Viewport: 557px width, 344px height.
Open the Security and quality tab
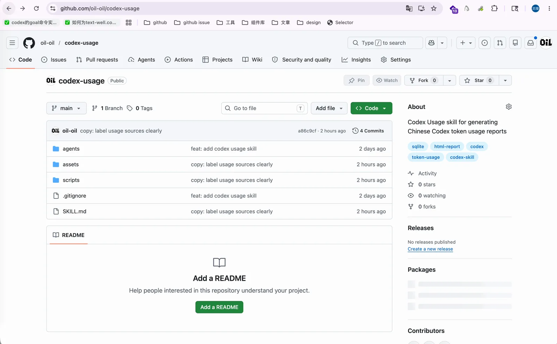[x=301, y=60]
